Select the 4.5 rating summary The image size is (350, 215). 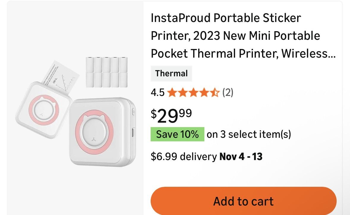click(158, 93)
